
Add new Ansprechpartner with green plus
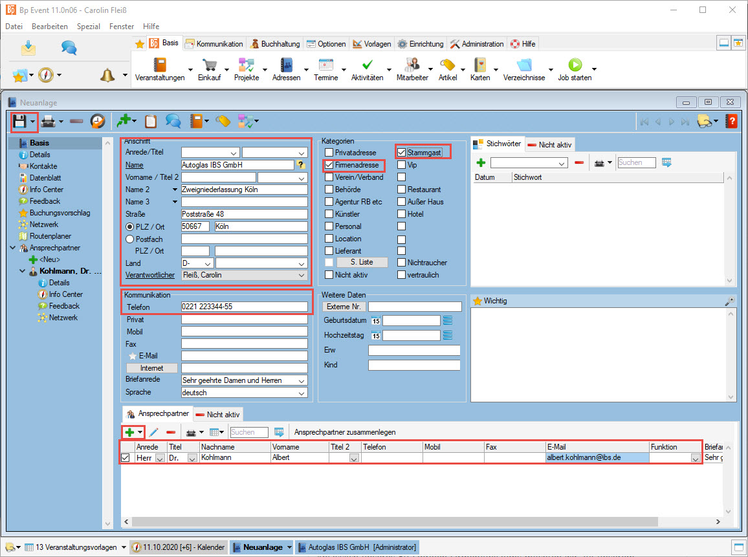(129, 432)
